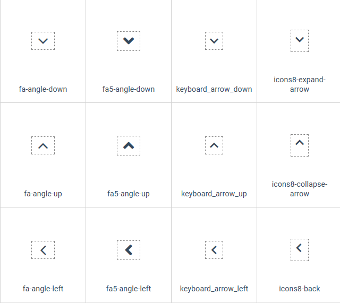340x303 pixels.
Task: Click the icons8-collapse-arrow name label
Action: click(x=300, y=189)
